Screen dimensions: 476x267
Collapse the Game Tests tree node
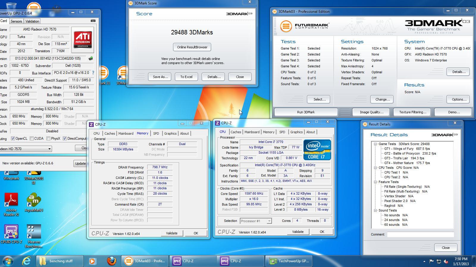click(x=375, y=144)
